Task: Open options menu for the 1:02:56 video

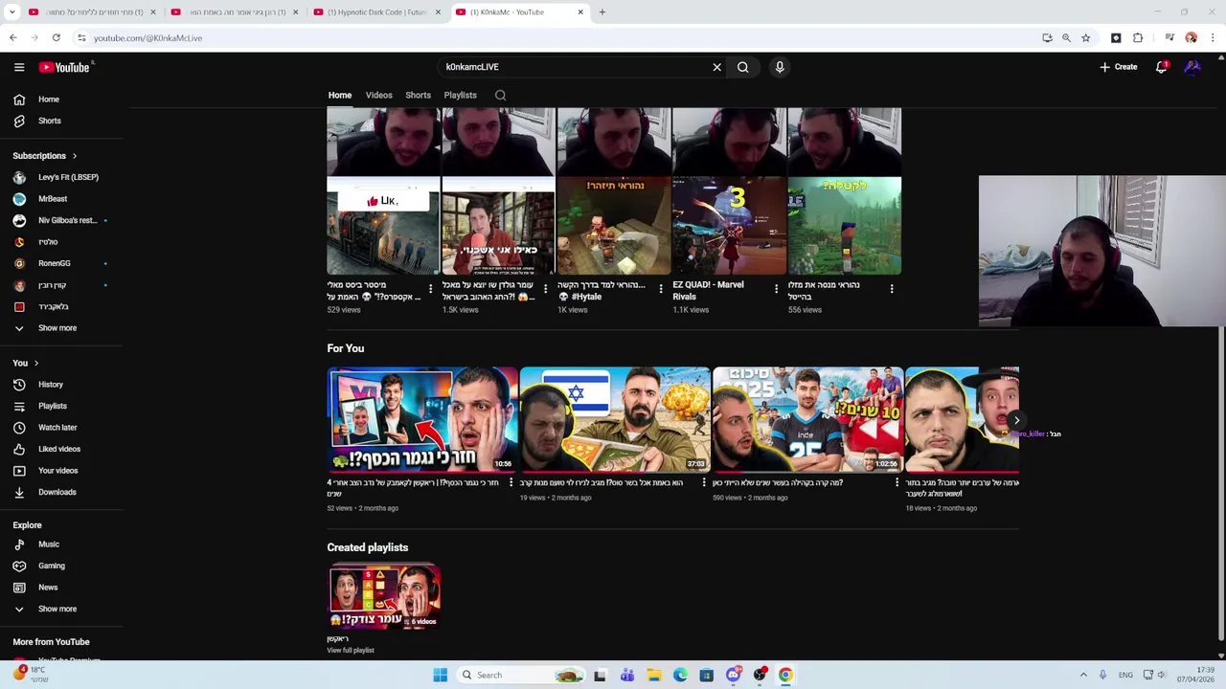Action: (x=897, y=483)
